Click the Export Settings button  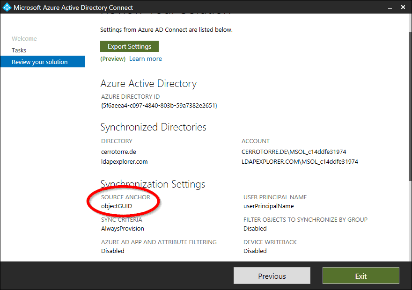129,46
